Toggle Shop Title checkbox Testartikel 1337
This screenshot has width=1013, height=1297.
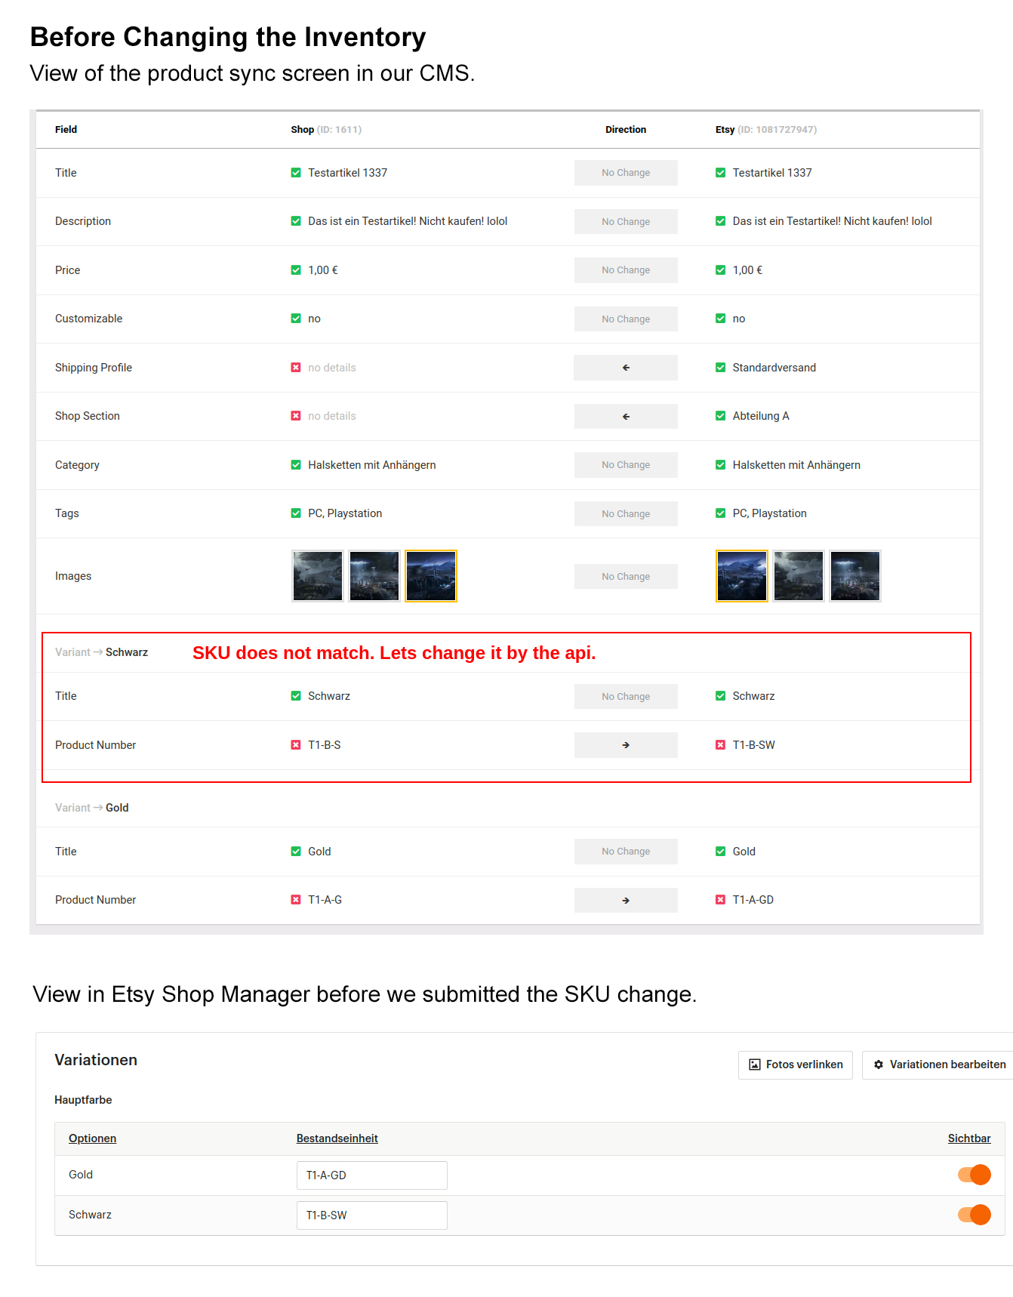296,173
